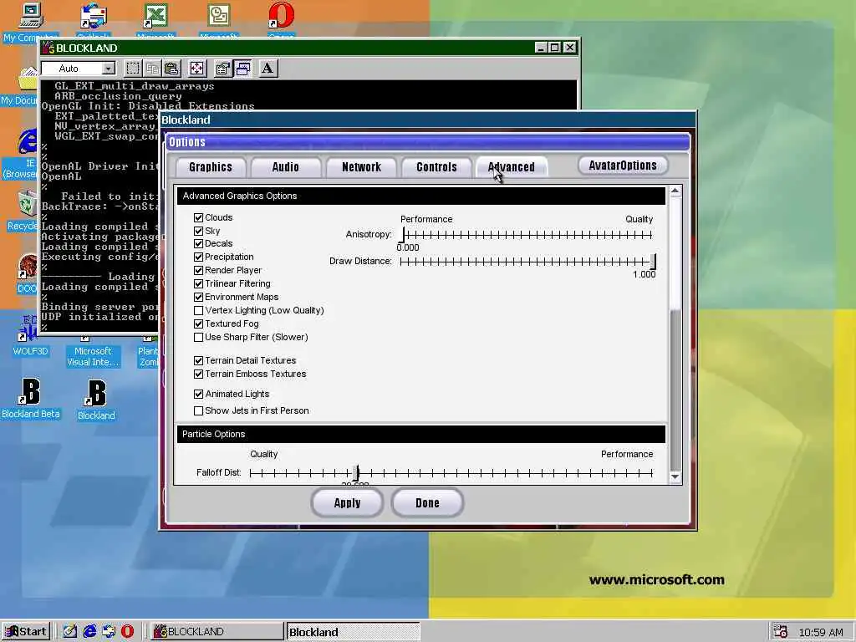Click Show Desktop in Quick Launch
The height and width of the screenshot is (642, 856).
pyautogui.click(x=70, y=632)
